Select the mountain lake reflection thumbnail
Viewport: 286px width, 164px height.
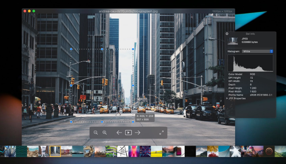(x=168, y=151)
